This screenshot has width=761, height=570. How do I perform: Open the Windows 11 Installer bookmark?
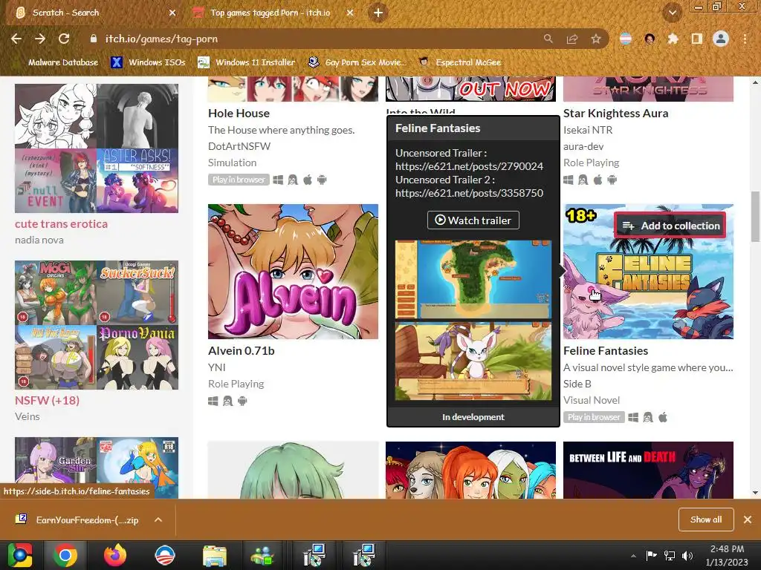[x=247, y=62]
